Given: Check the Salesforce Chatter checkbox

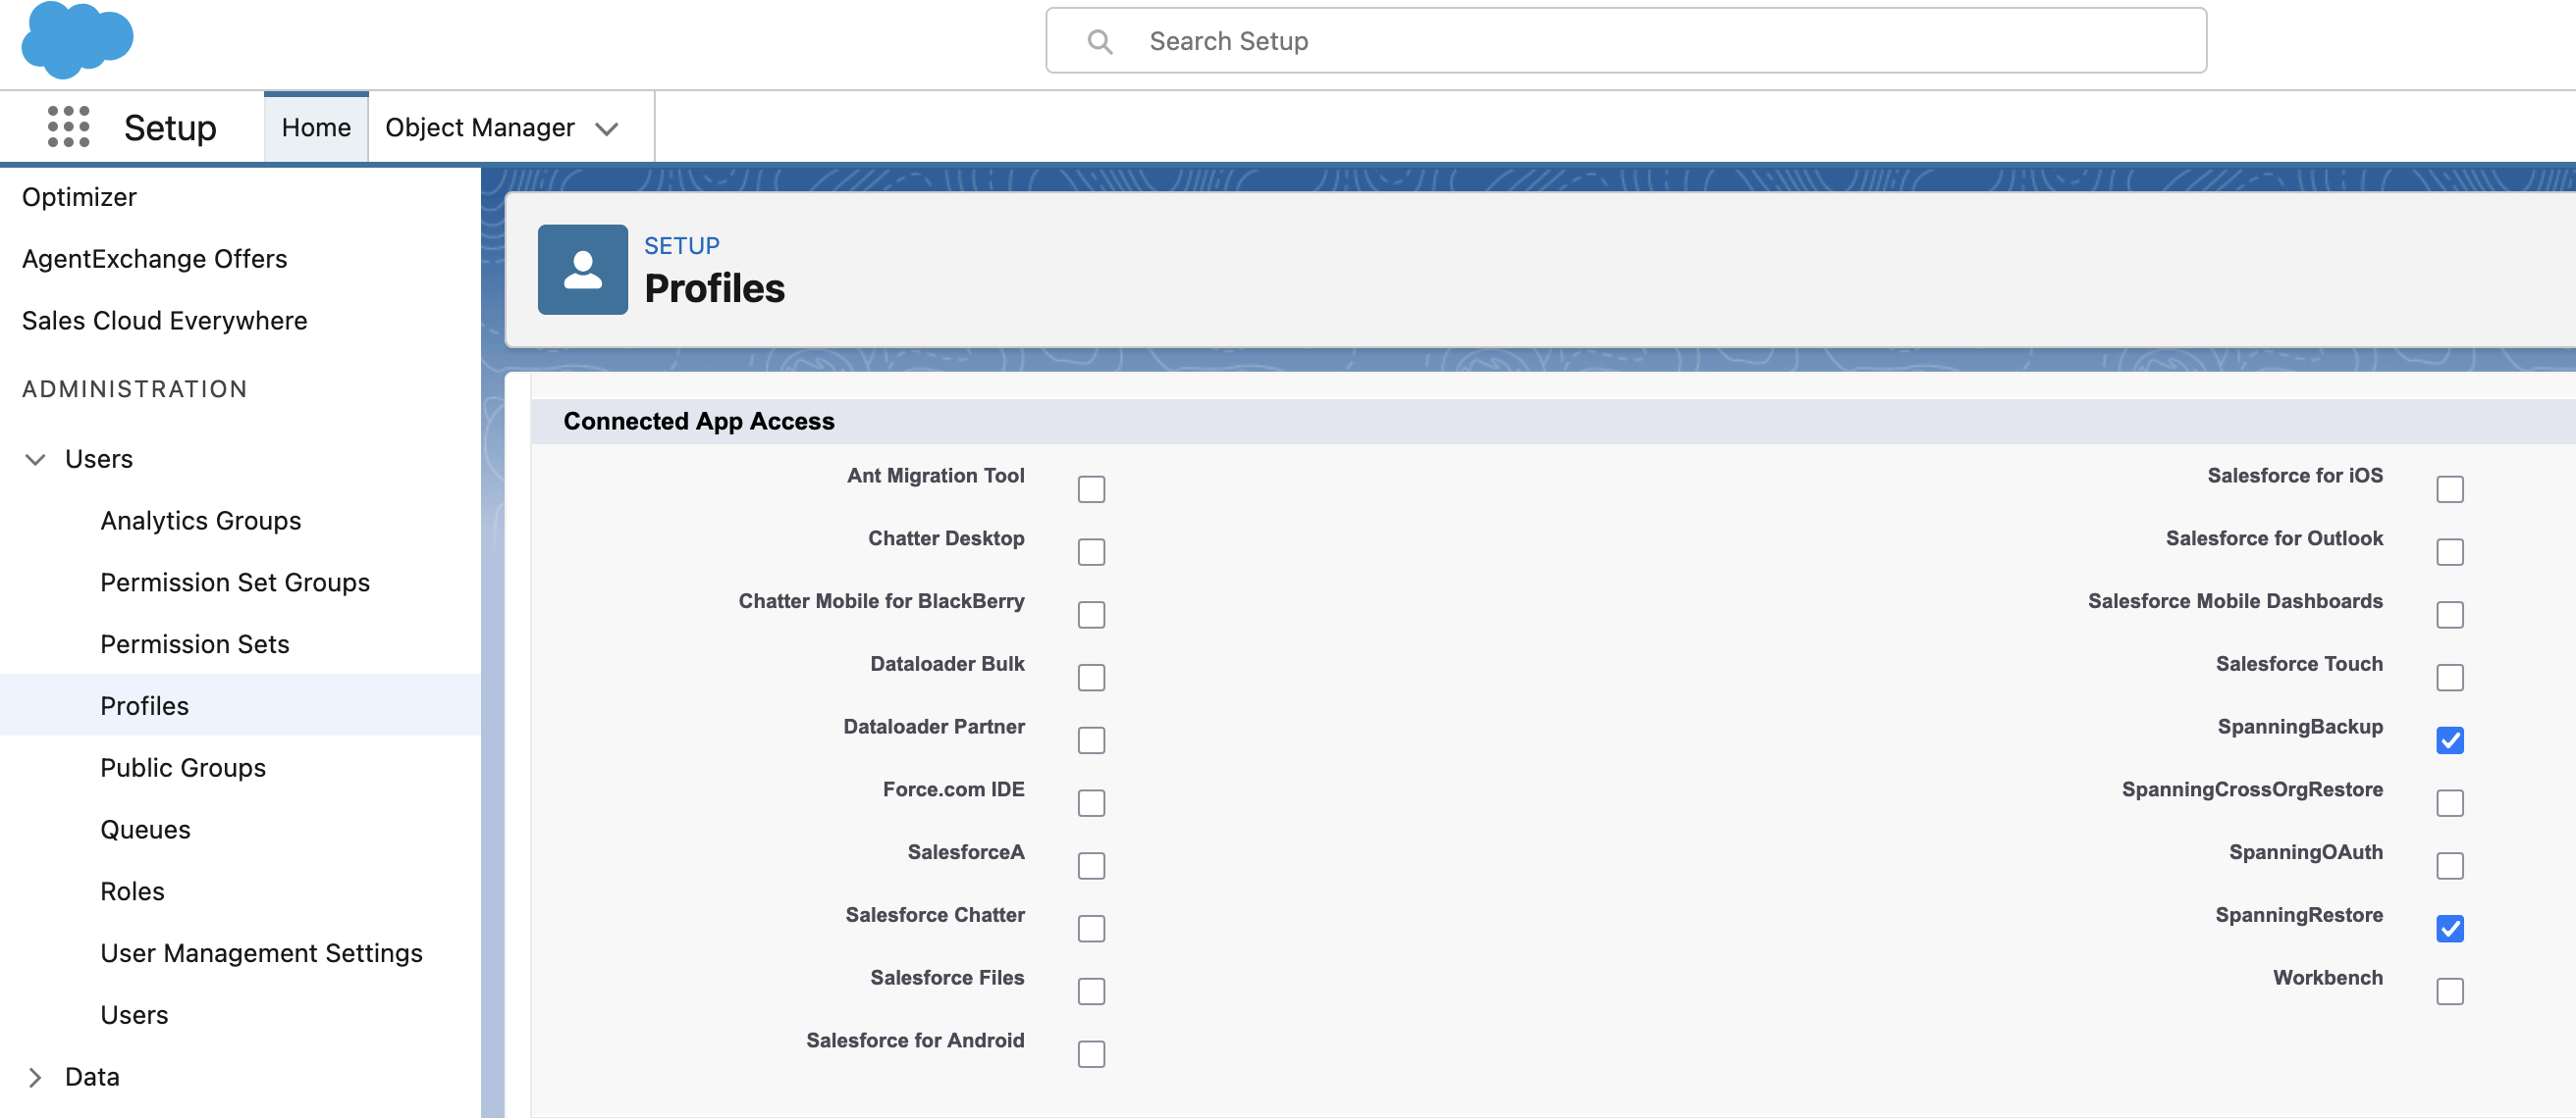Looking at the screenshot, I should tap(1091, 929).
